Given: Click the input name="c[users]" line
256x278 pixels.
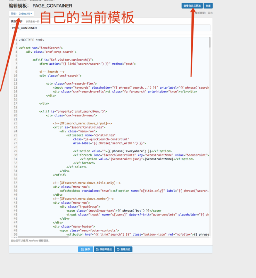Looking at the screenshot, I should tap(138, 214).
